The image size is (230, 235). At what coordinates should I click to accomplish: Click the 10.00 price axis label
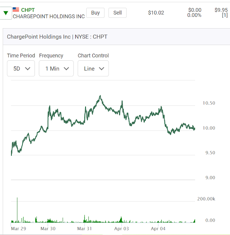pos(209,128)
